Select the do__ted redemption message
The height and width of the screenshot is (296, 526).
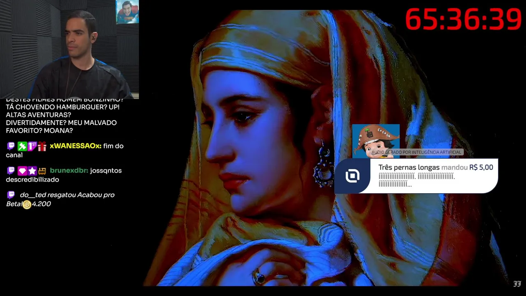tap(61, 199)
